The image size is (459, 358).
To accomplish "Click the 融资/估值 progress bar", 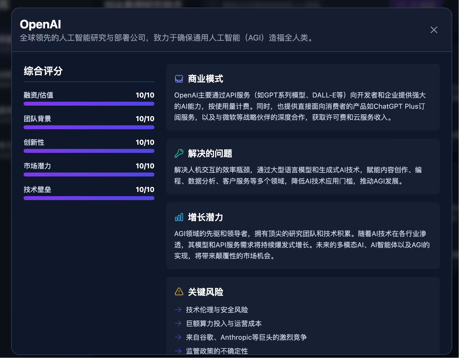I will click(89, 104).
